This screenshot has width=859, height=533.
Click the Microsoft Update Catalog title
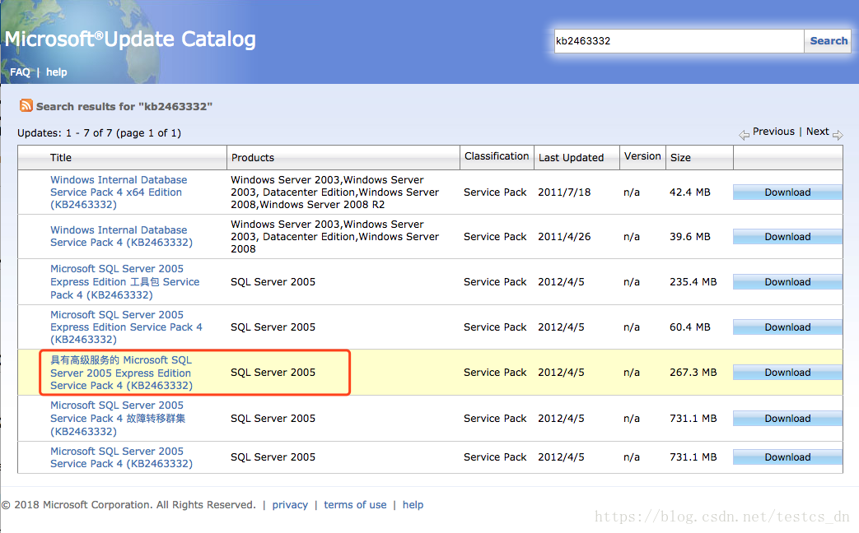click(x=130, y=39)
